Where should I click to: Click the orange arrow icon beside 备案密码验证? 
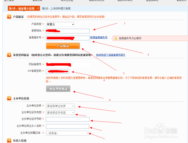(9, 55)
